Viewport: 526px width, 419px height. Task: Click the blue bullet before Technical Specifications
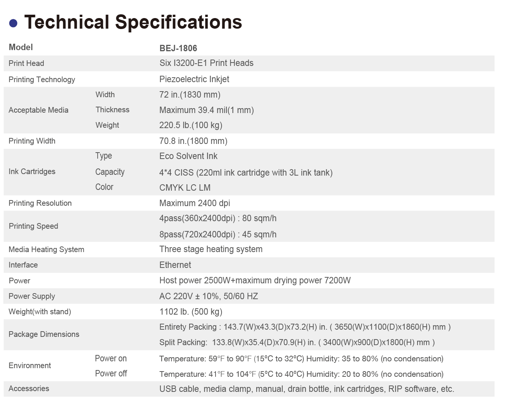(x=13, y=23)
